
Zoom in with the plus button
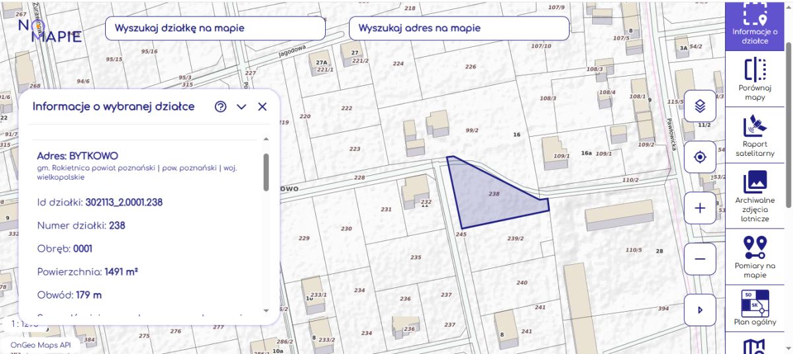(700, 208)
